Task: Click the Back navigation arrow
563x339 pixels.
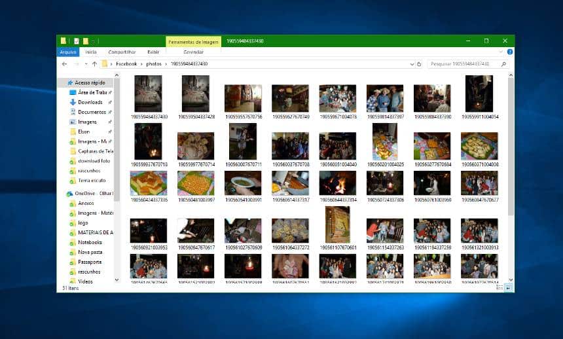Action: click(64, 64)
